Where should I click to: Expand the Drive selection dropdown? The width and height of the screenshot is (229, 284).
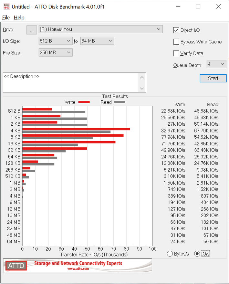[x=100, y=29]
